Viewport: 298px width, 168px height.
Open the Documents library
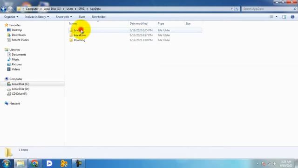[19, 55]
